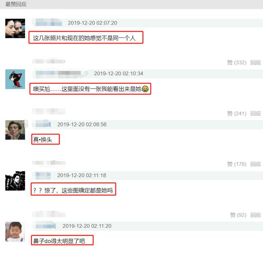Viewport: 263px width, 254px height.
Task: Open avatar of commenter posting 真·换头
Action: pos(15,130)
